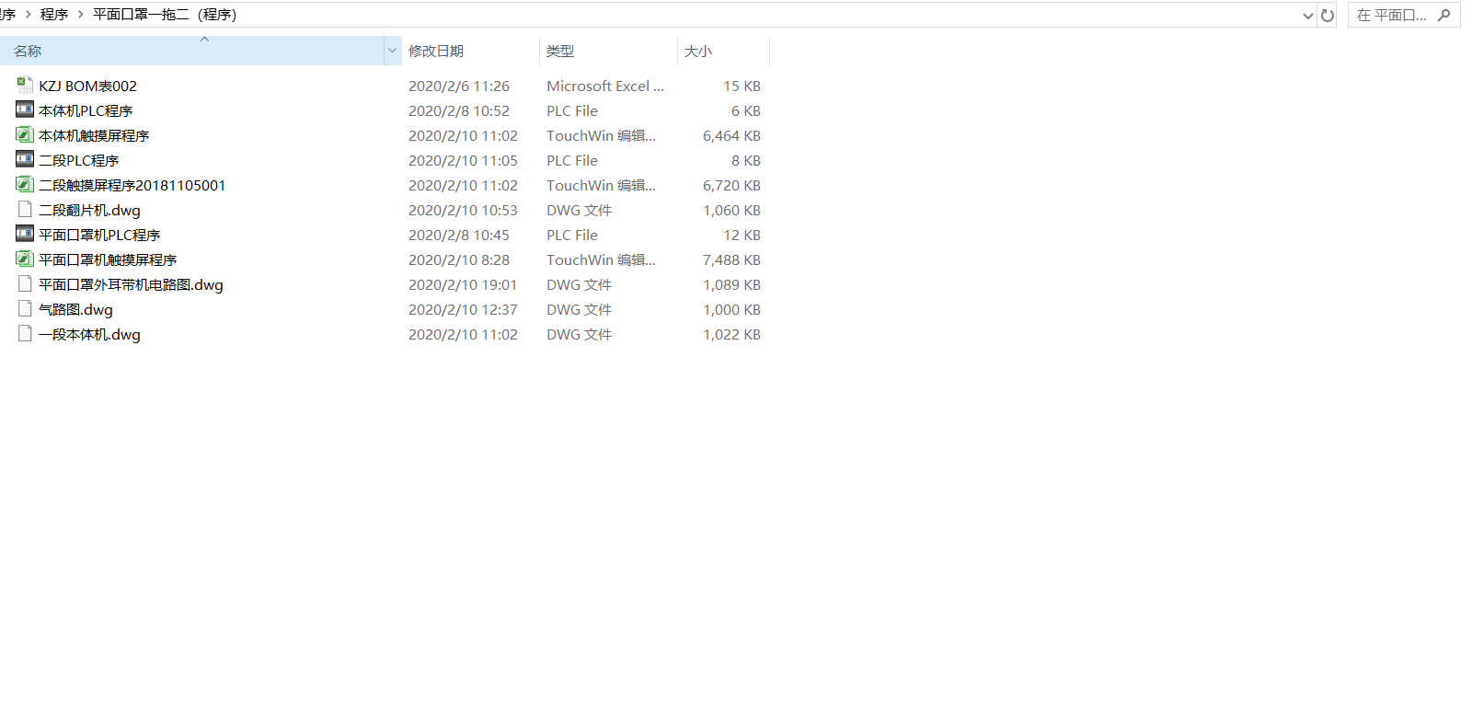Image resolution: width=1472 pixels, height=714 pixels.
Task: Click the PLC icon of 平面口罩机PLC程序
Action: [x=25, y=234]
